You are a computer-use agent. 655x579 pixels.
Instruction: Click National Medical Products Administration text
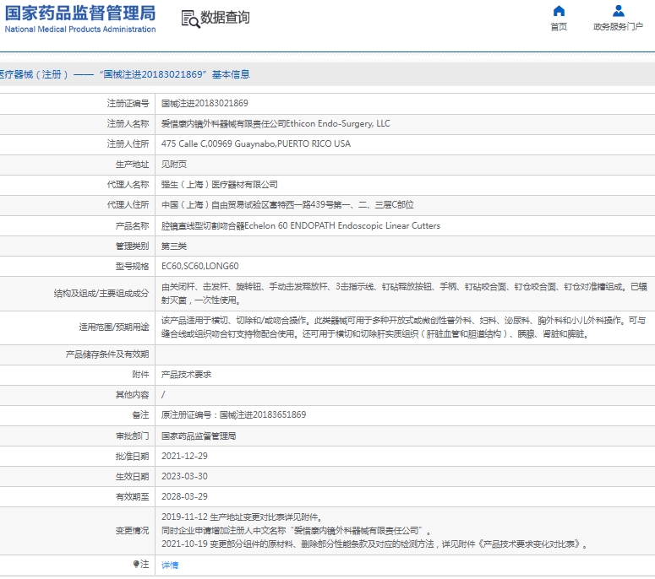(79, 30)
